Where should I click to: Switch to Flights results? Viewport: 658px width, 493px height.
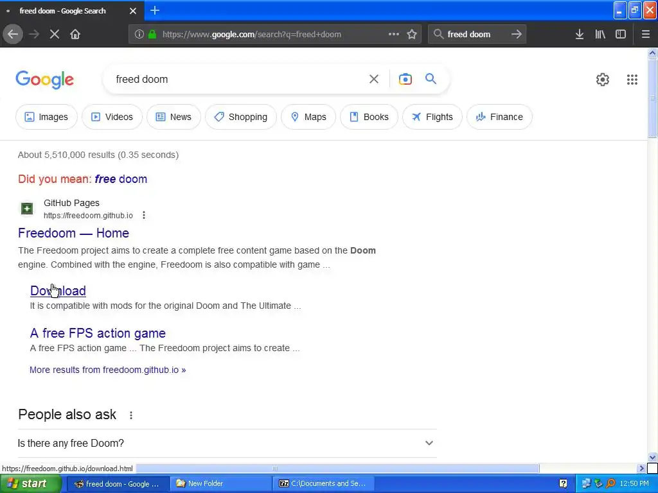[432, 117]
